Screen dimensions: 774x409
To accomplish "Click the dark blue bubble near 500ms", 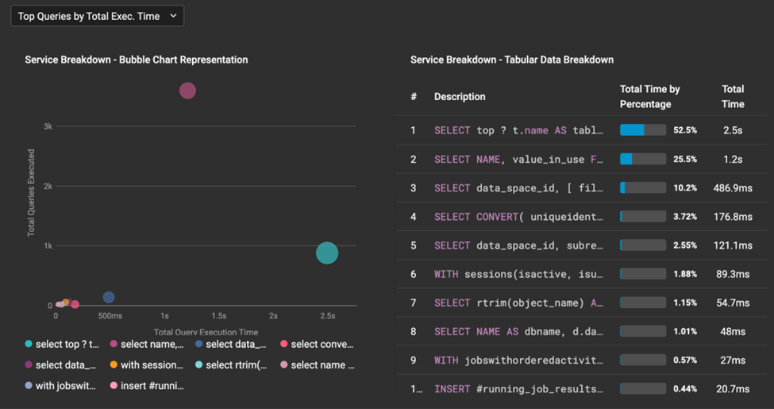I will click(x=109, y=297).
